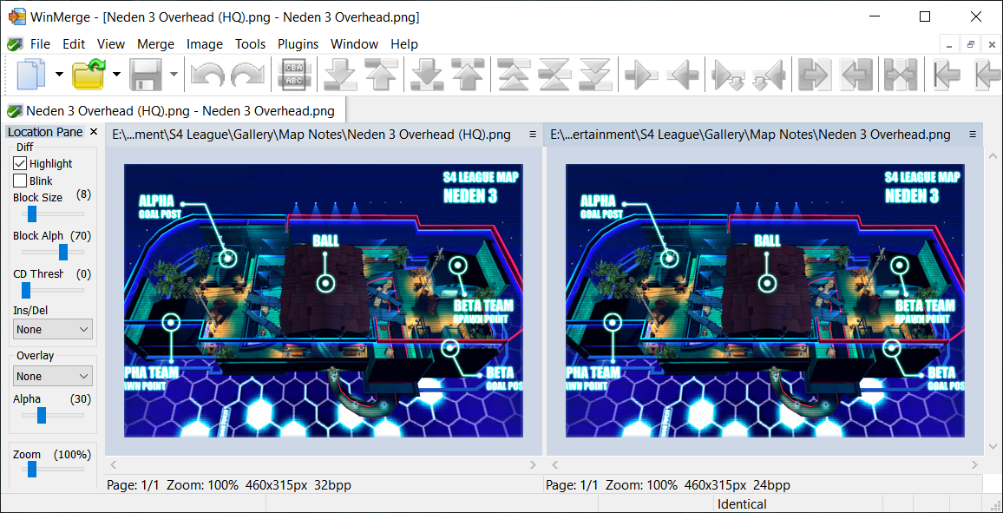The height and width of the screenshot is (513, 1003).
Task: Click left pane scroll-left arrow
Action: (114, 465)
